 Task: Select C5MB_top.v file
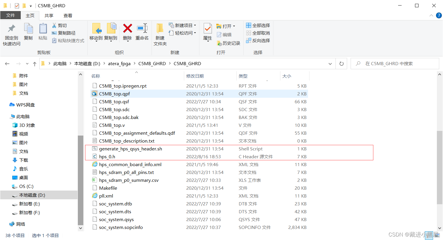coord(199,125)
